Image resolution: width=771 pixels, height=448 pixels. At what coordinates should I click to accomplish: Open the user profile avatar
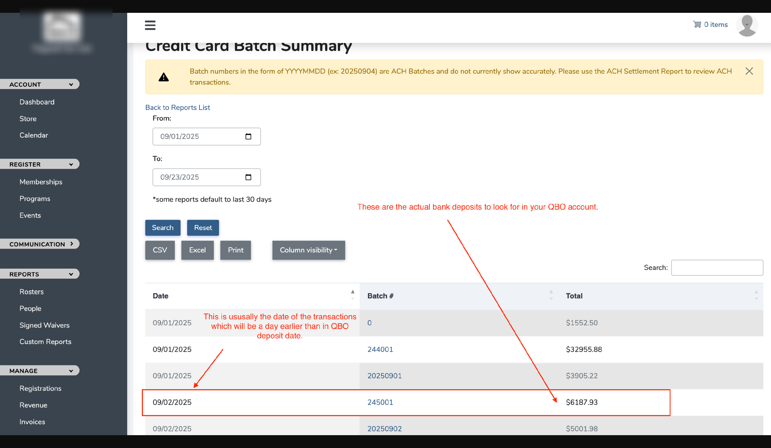click(x=747, y=25)
